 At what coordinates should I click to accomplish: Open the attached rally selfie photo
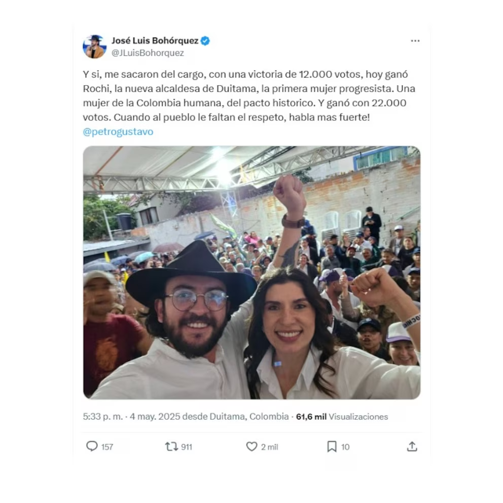pos(252,273)
